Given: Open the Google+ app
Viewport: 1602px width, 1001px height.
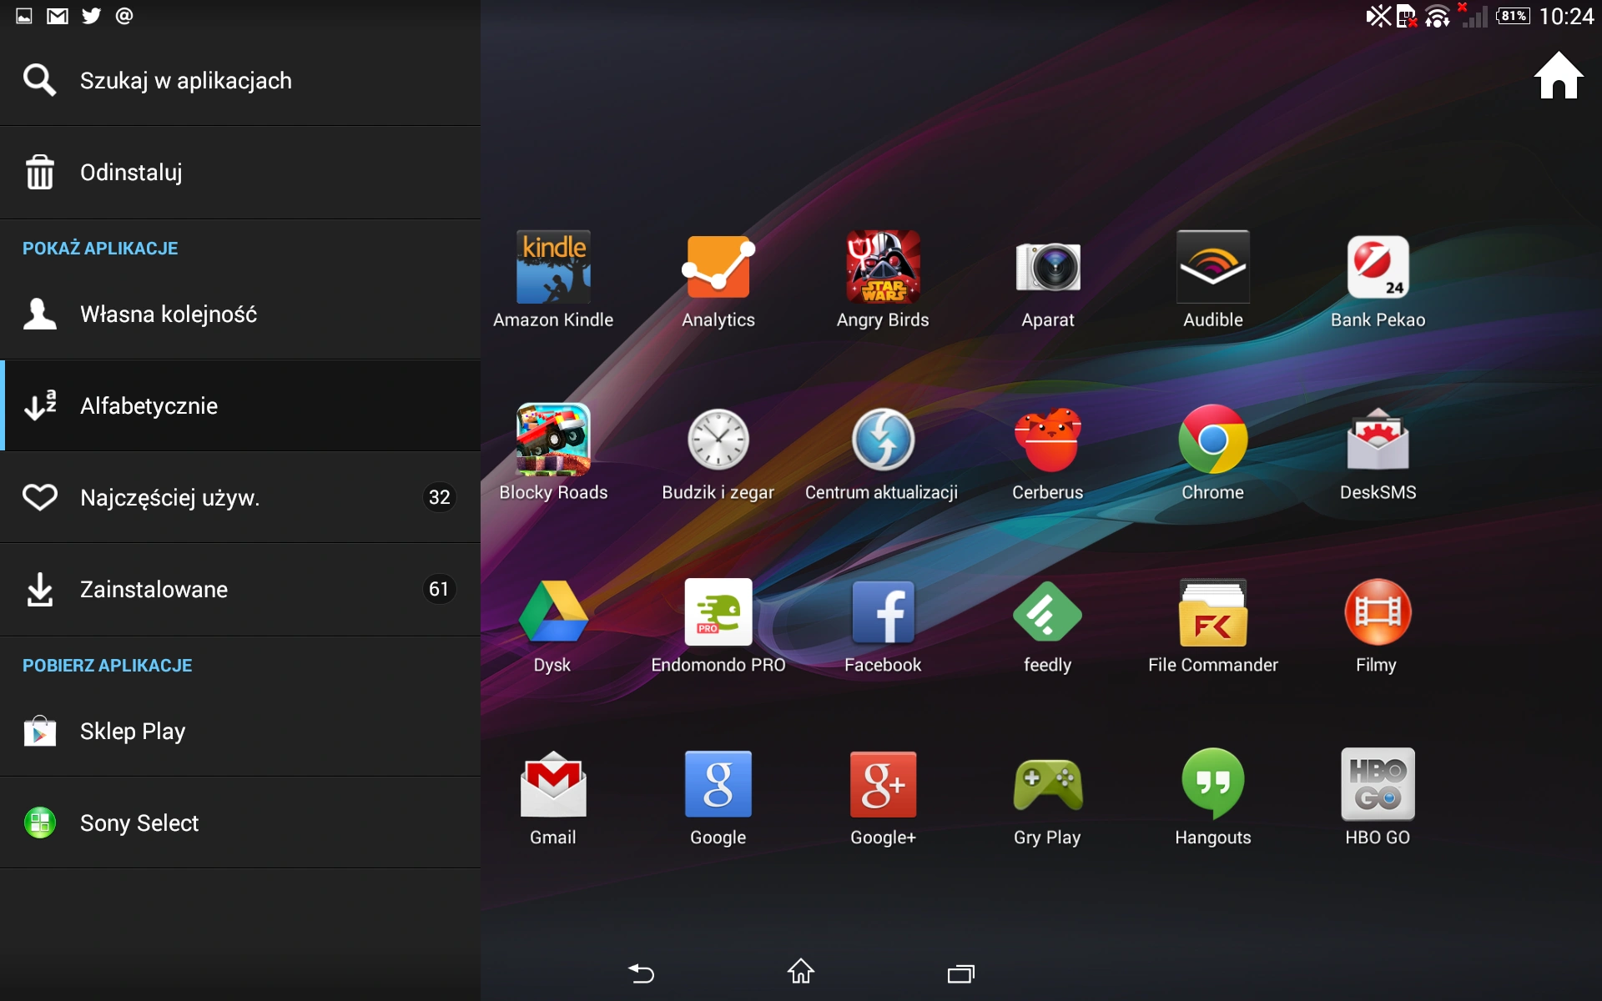Looking at the screenshot, I should [883, 797].
